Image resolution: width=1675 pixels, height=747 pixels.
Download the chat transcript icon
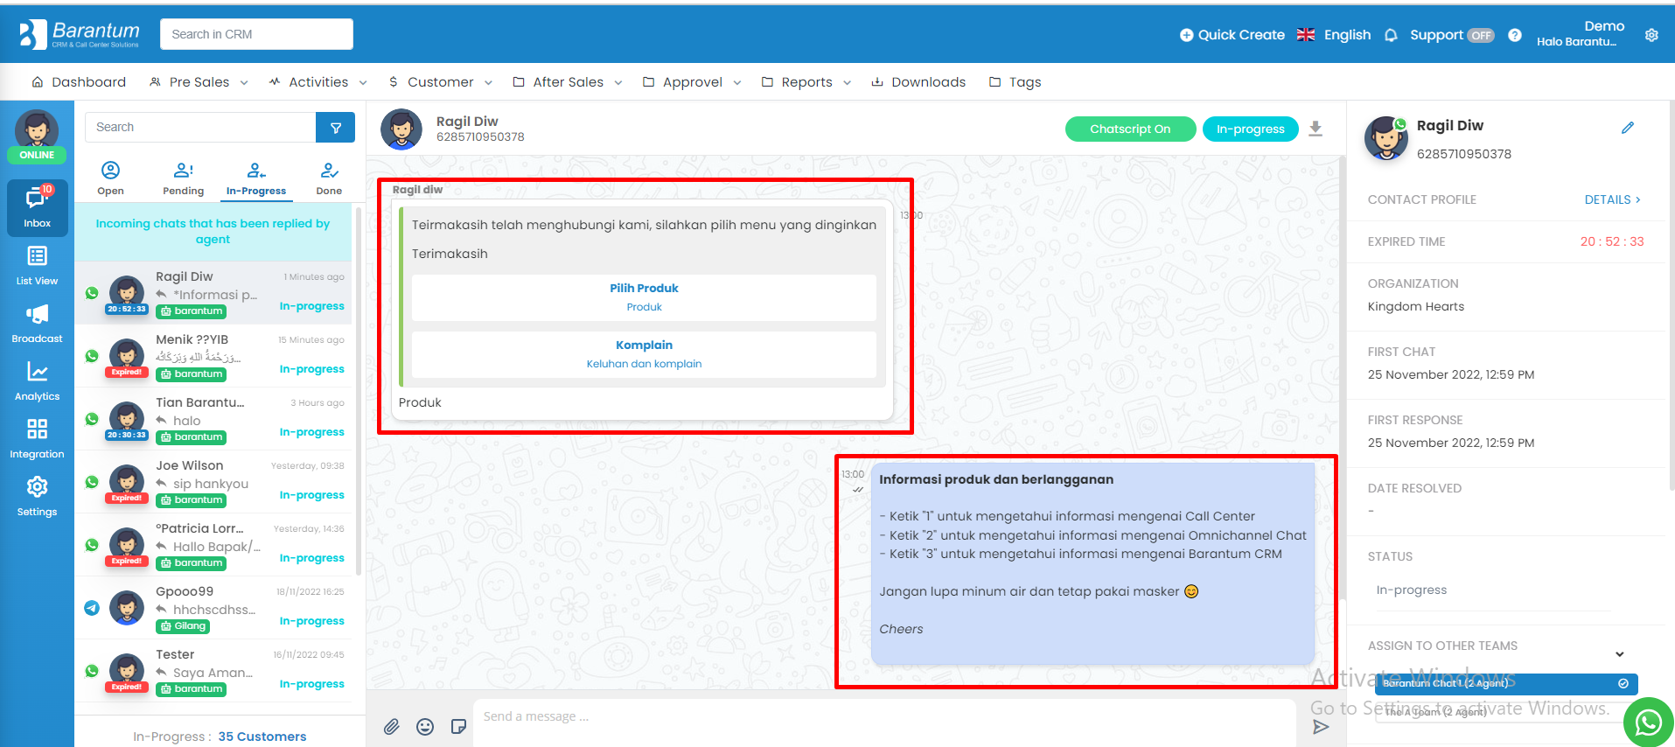coord(1316,129)
